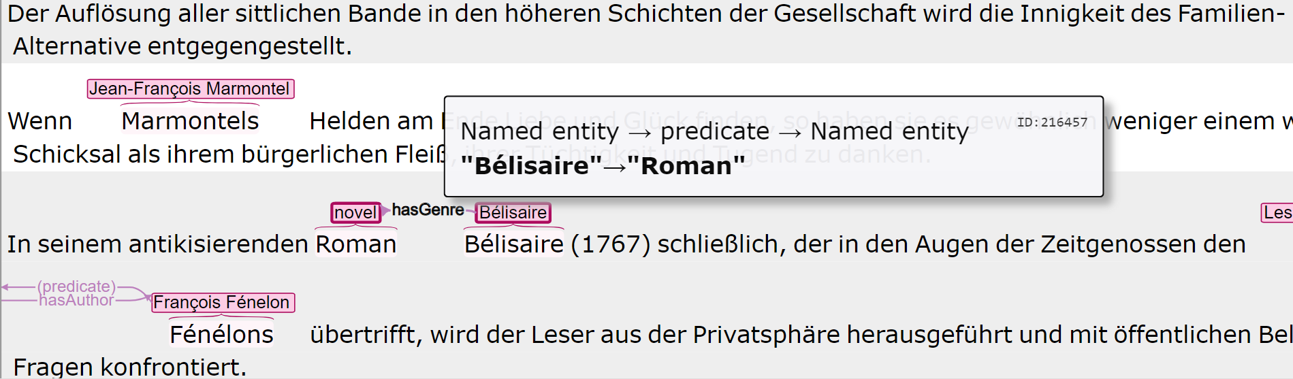Click the (predicate) relation label
Screen dimensions: 1293x379
[x=76, y=286]
